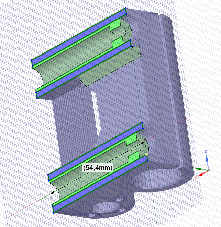Image resolution: width=221 pixels, height=227 pixels.
Task: Click the red X axis arrow
Action: pos(201,174)
